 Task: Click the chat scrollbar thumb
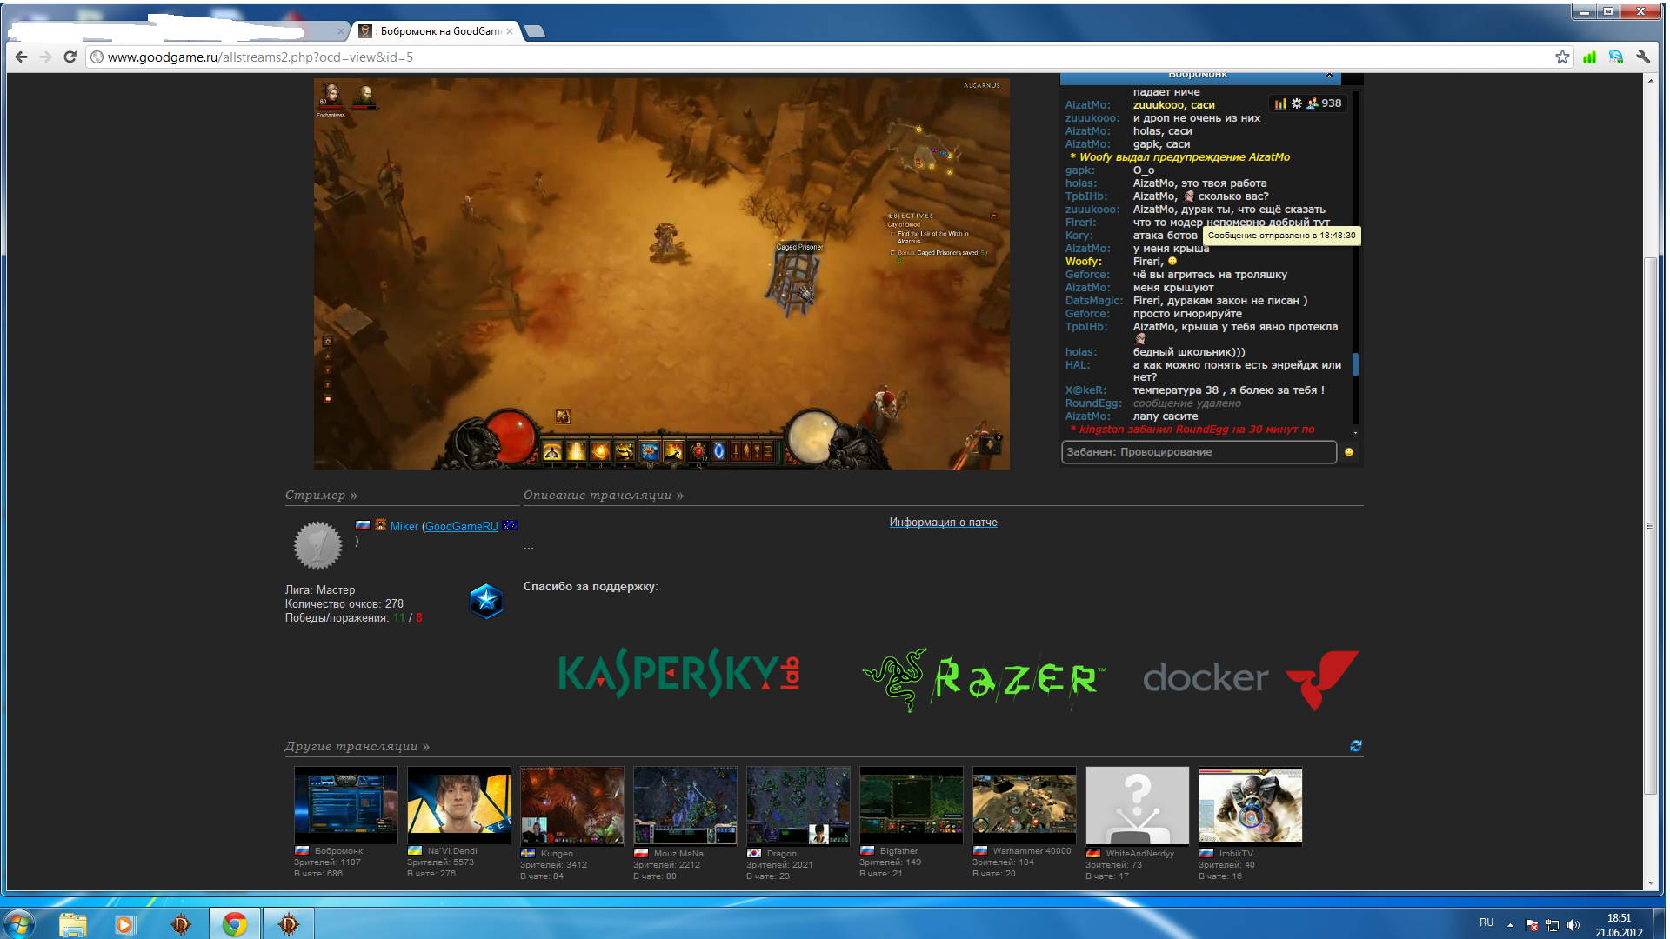pyautogui.click(x=1355, y=364)
